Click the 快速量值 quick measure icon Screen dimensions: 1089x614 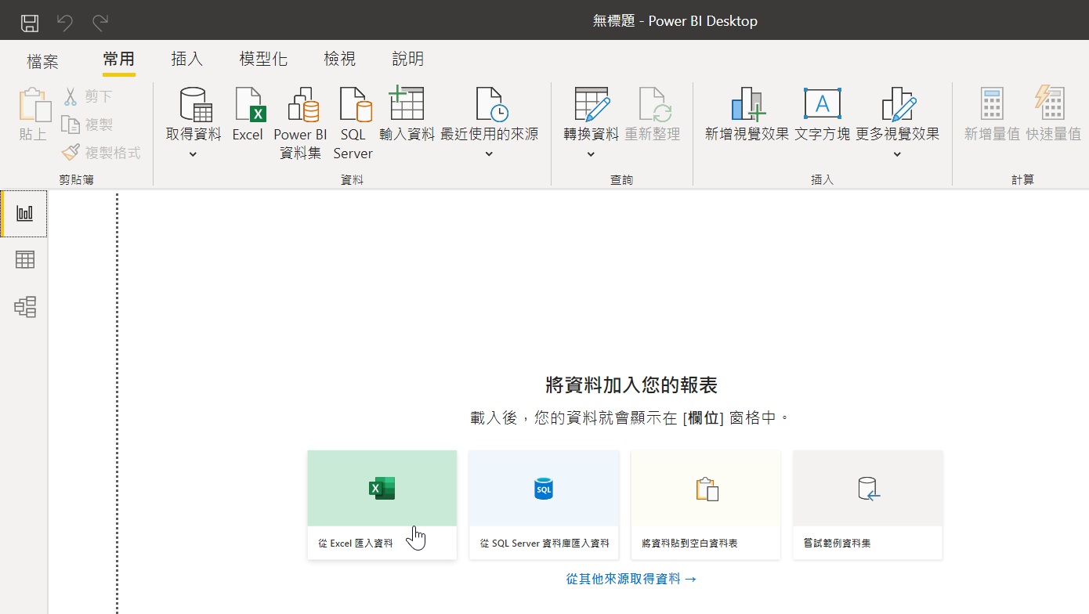click(1050, 103)
